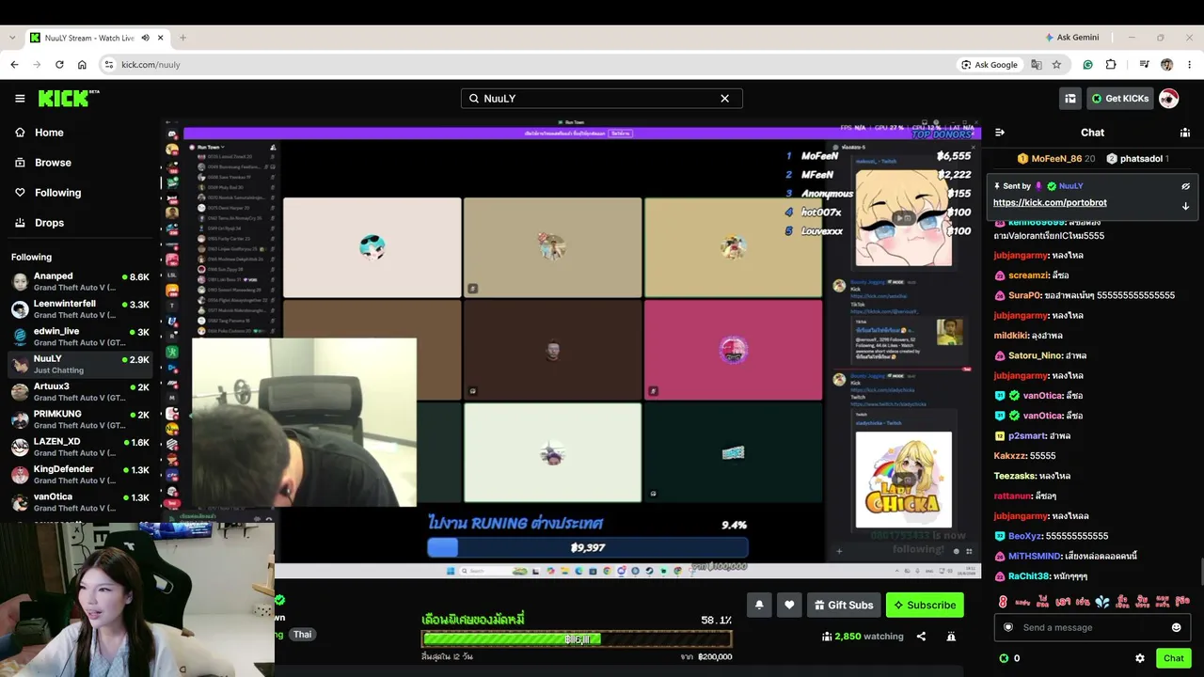Image resolution: width=1204 pixels, height=677 pixels.
Task: Open the Chrome three-dot menu
Action: click(x=1188, y=65)
